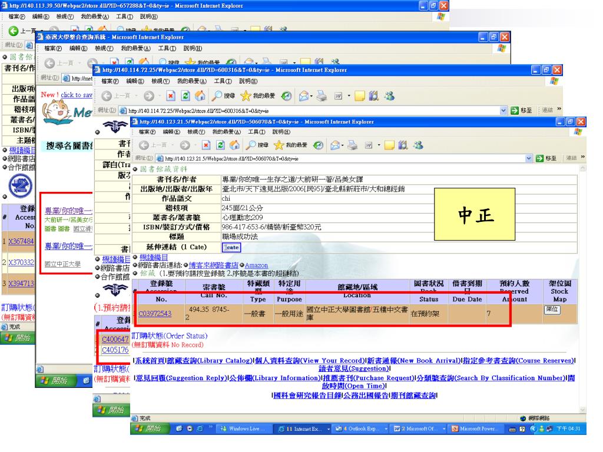Expand Edit dropdown arrow in front window toolbar

pos(379,145)
